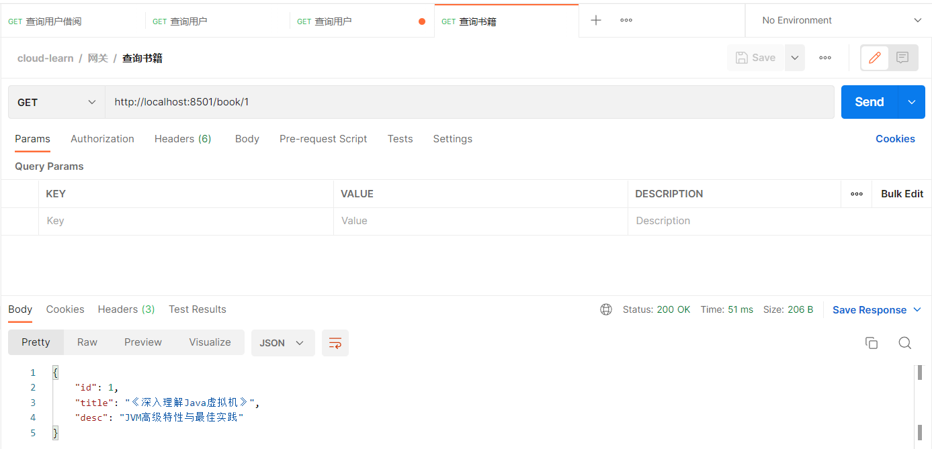Open the Pre-request Script tab
Image resolution: width=932 pixels, height=449 pixels.
click(x=323, y=139)
